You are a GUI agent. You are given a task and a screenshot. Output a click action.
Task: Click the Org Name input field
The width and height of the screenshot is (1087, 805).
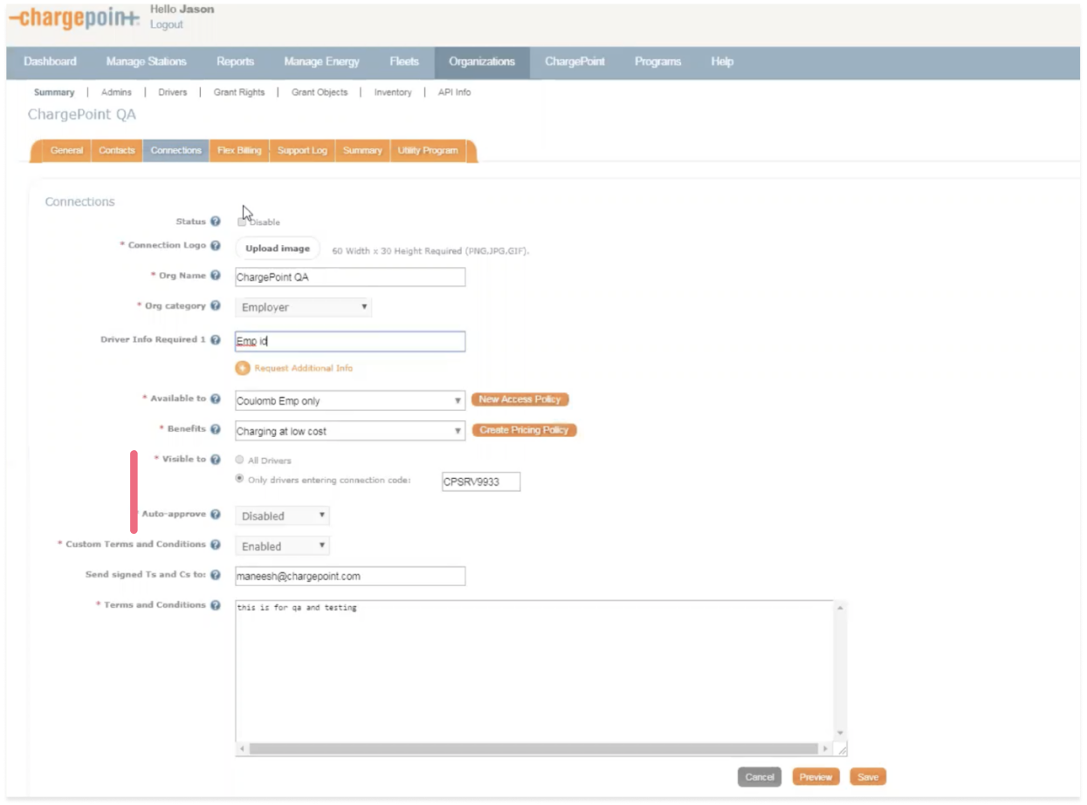pyautogui.click(x=350, y=277)
